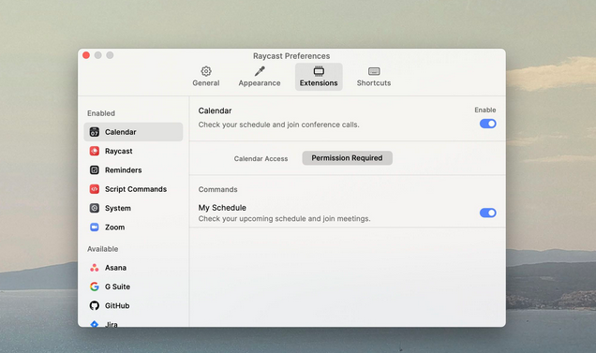596x353 pixels.
Task: Click the Shortcuts keyboard icon
Action: [374, 71]
